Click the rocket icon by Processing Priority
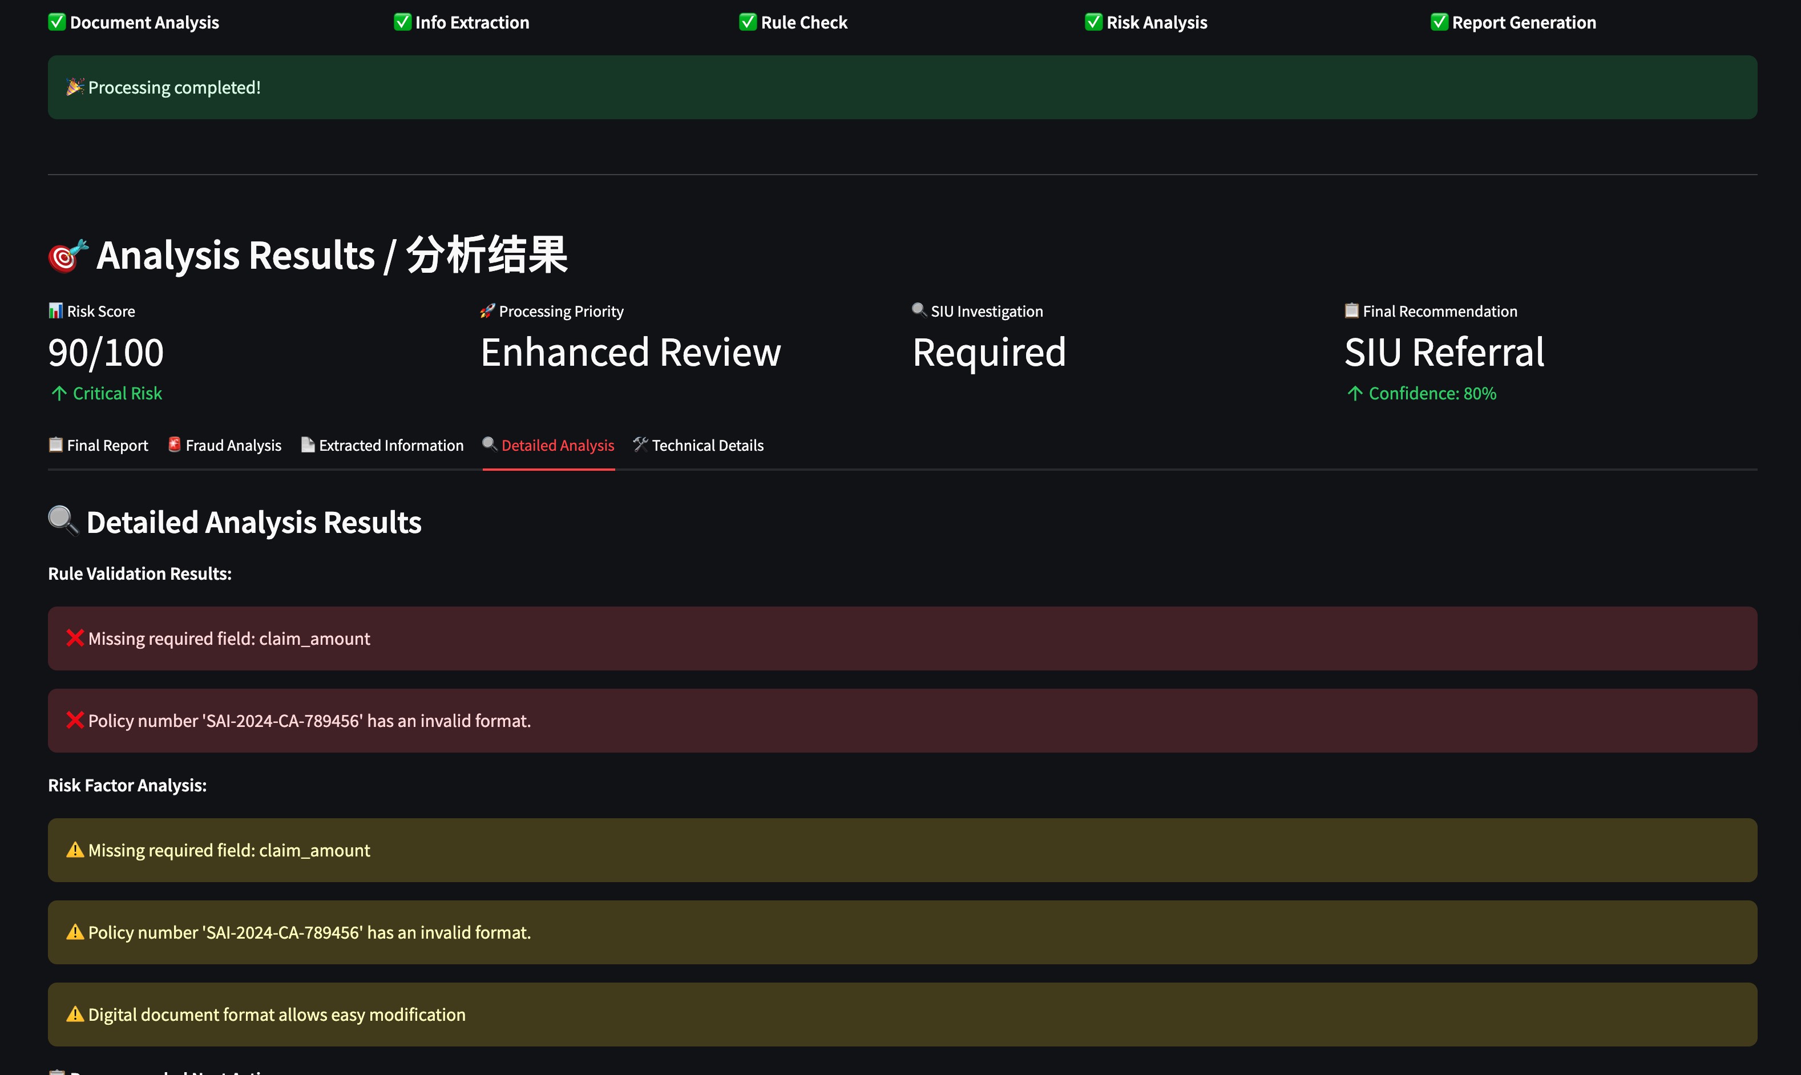Viewport: 1801px width, 1075px height. tap(487, 311)
